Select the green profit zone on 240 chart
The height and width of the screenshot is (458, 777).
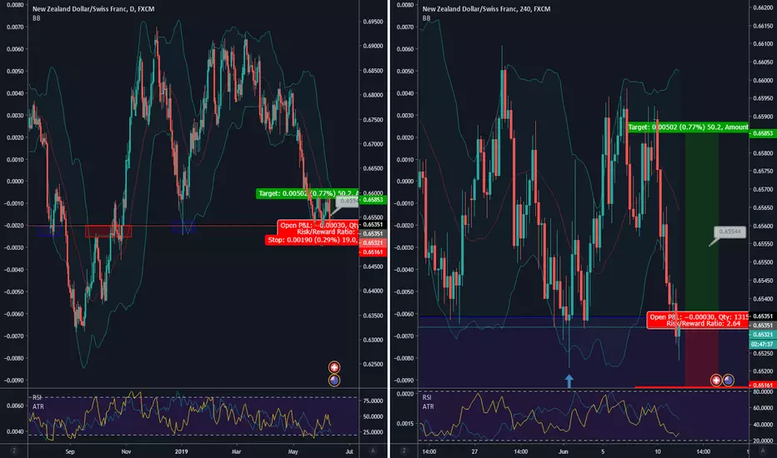[702, 222]
